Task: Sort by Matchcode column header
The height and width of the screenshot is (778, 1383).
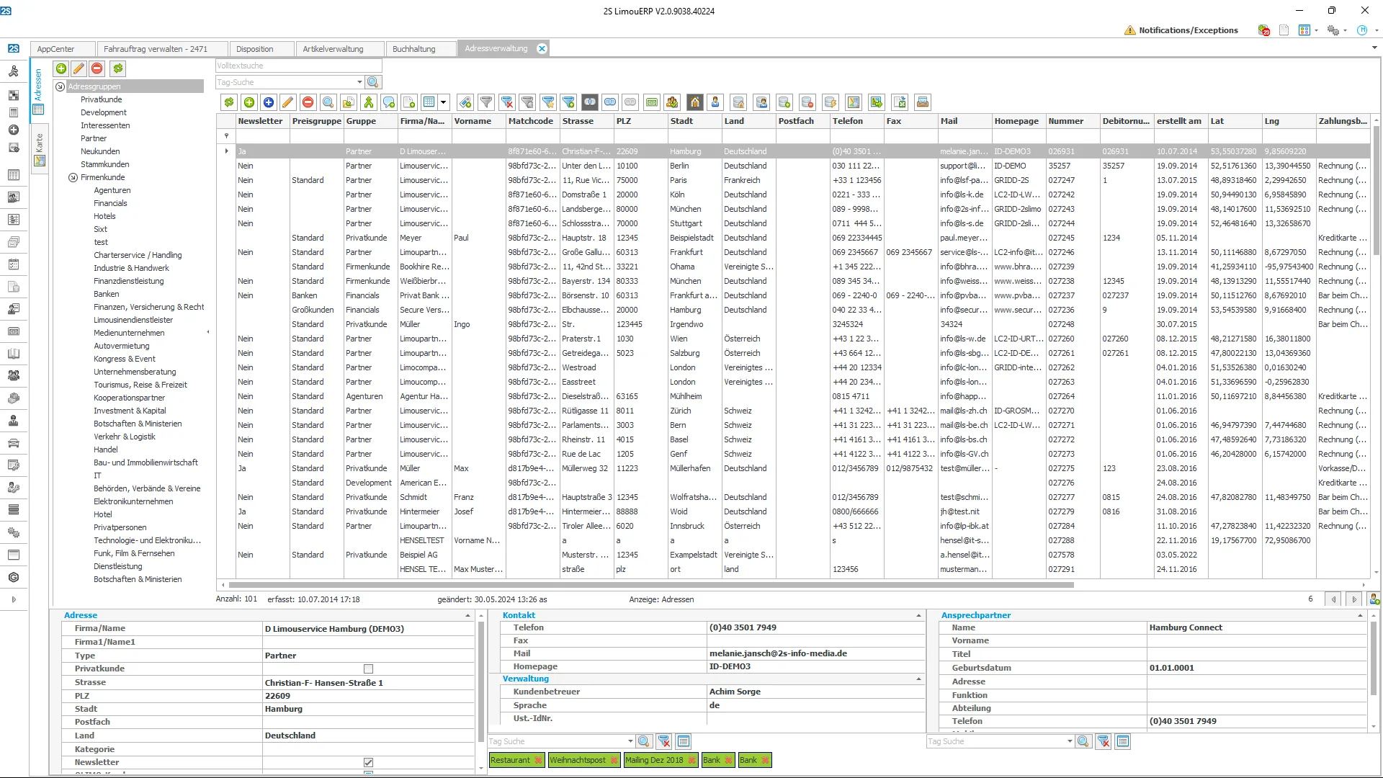Action: [532, 121]
